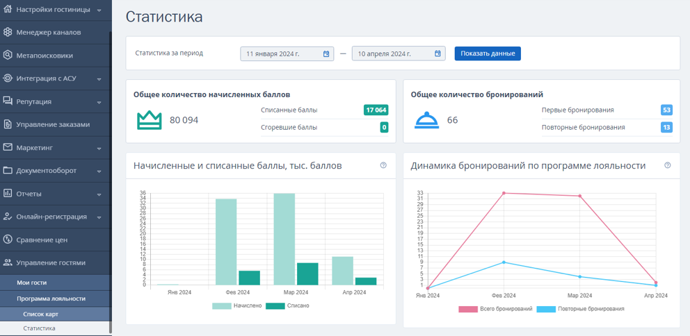Click the Управление заказами sidebar icon
This screenshot has width=690, height=336.
8,124
